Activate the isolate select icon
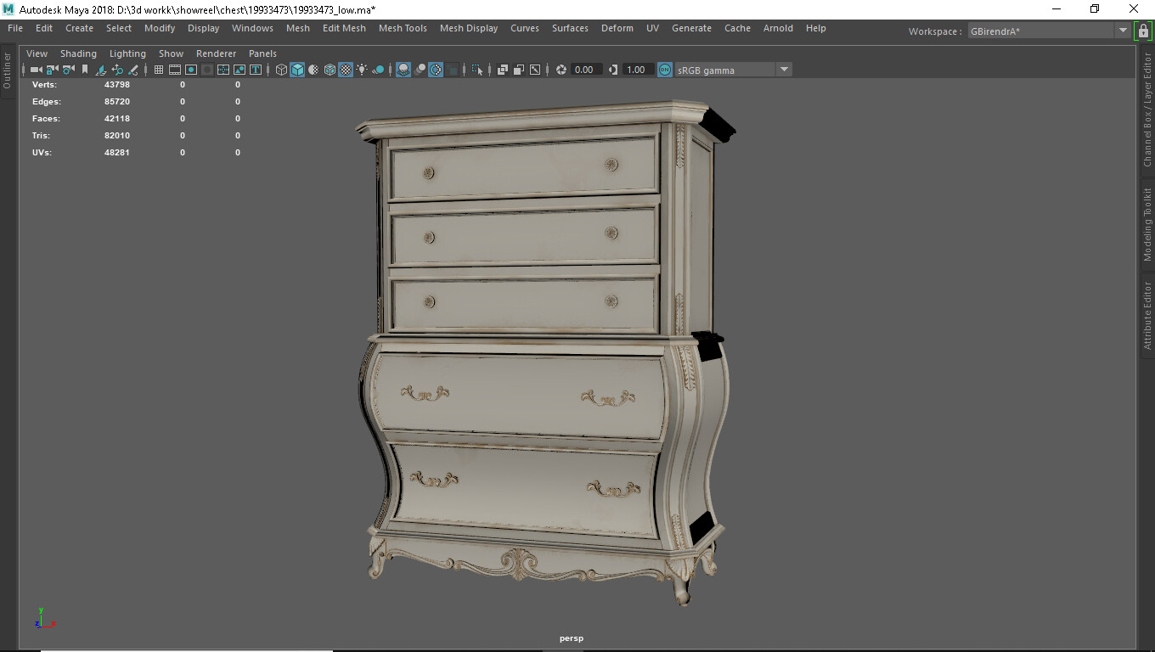Viewport: 1155px width, 652px height. (x=477, y=69)
